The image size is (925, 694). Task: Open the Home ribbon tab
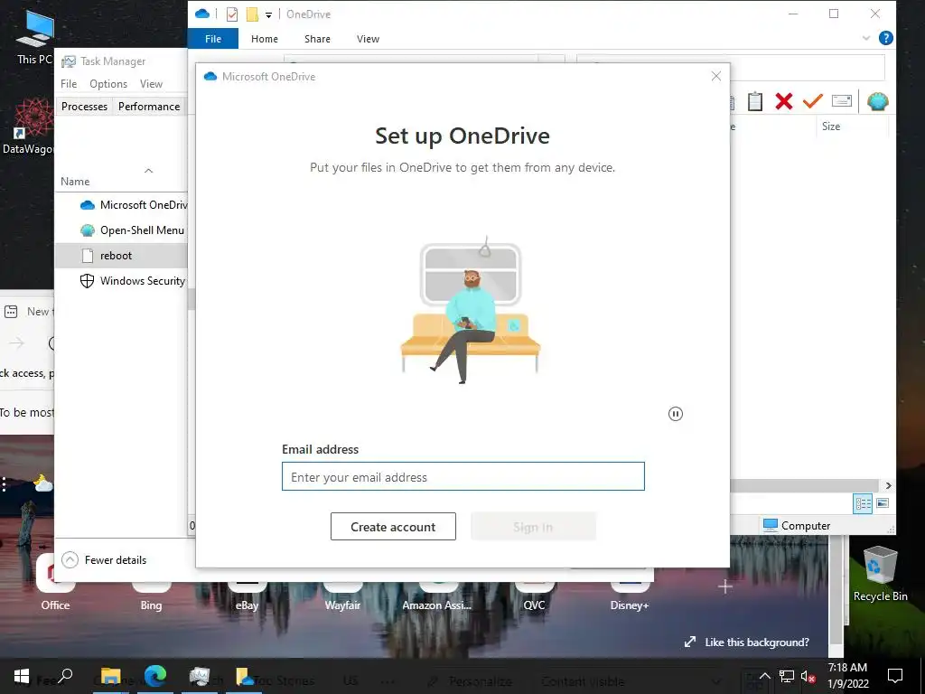[265, 39]
